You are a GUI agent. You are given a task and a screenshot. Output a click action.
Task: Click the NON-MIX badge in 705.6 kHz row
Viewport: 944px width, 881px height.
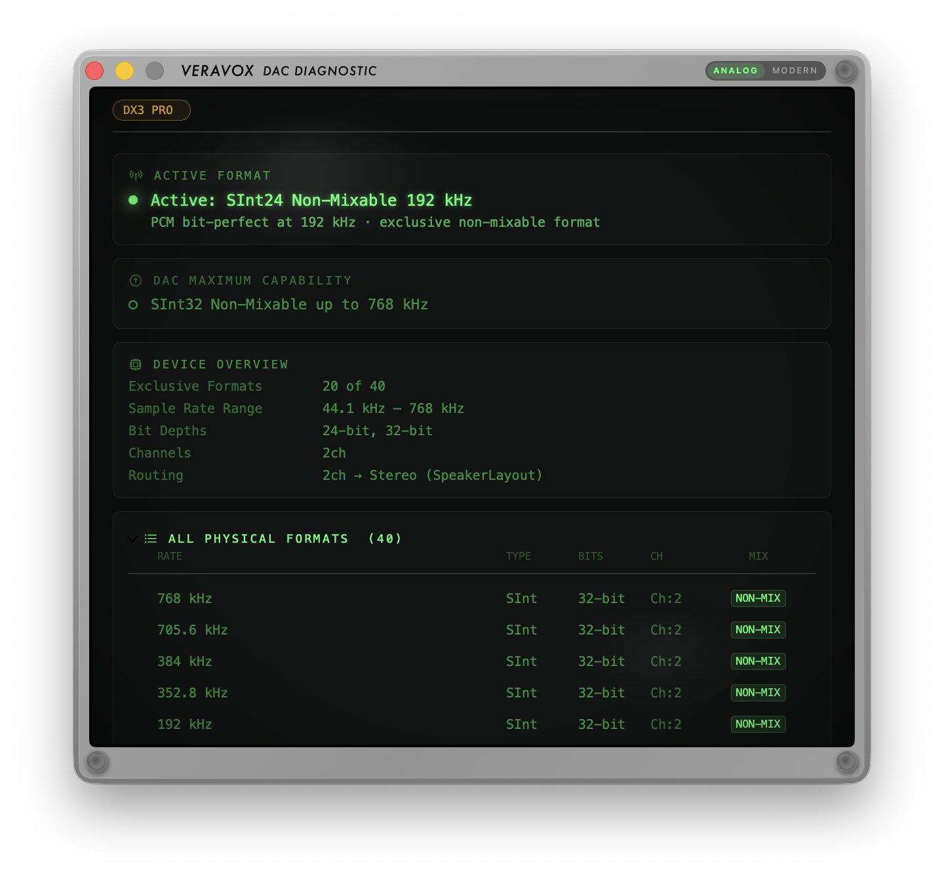(x=758, y=630)
